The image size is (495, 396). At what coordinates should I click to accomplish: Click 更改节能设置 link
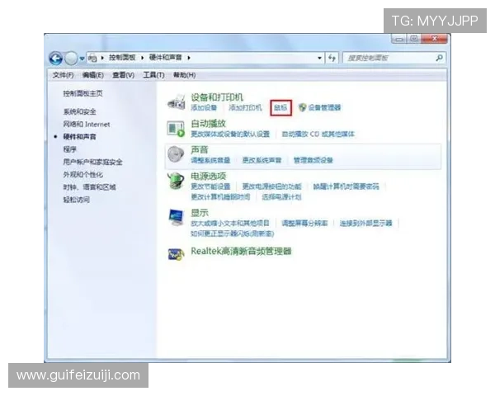click(210, 186)
